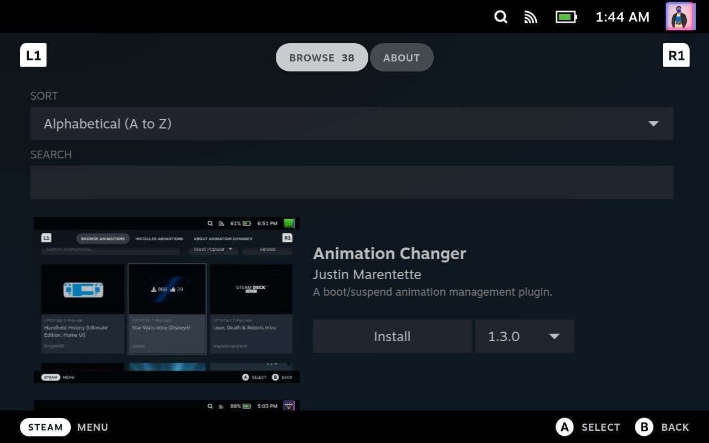Screen dimensions: 709x443
Task: Open the STEAM menu pill
Action: point(45,427)
